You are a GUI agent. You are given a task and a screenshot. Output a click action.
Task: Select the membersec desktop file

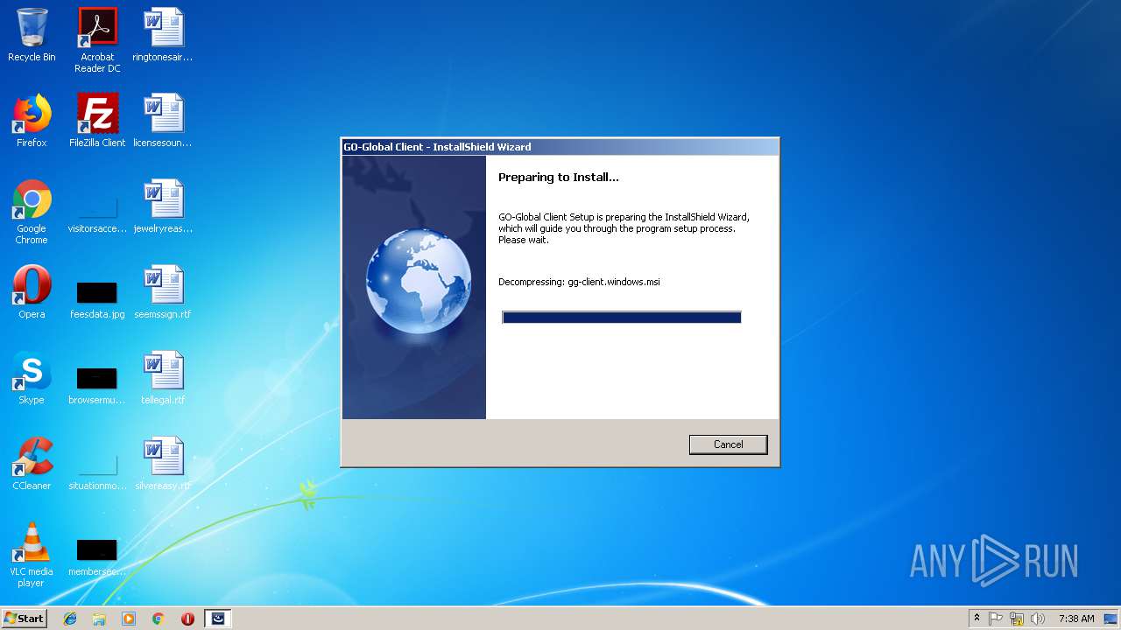pos(97,556)
